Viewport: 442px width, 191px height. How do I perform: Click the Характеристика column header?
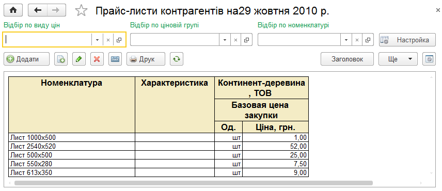pyautogui.click(x=175, y=104)
